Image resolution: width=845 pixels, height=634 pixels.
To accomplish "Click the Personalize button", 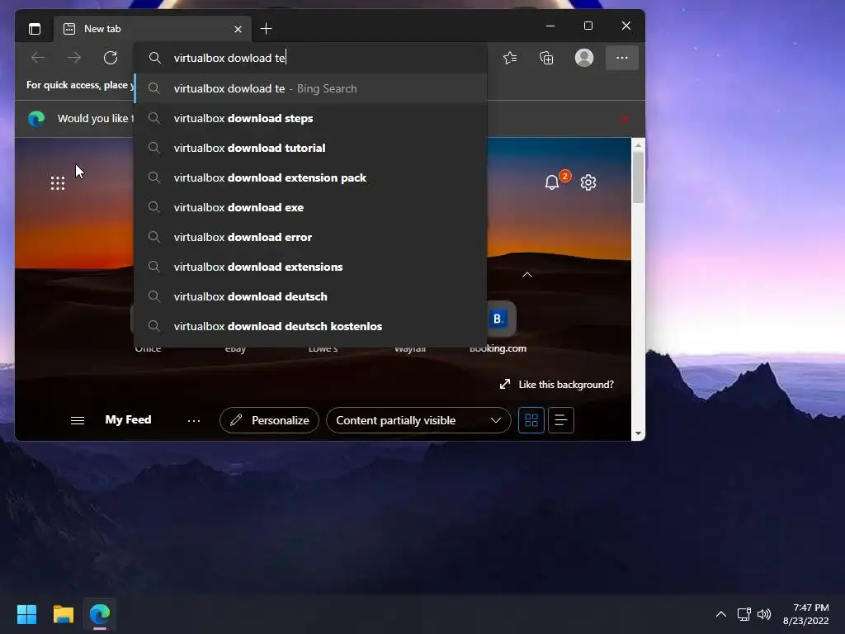I will click(x=270, y=420).
